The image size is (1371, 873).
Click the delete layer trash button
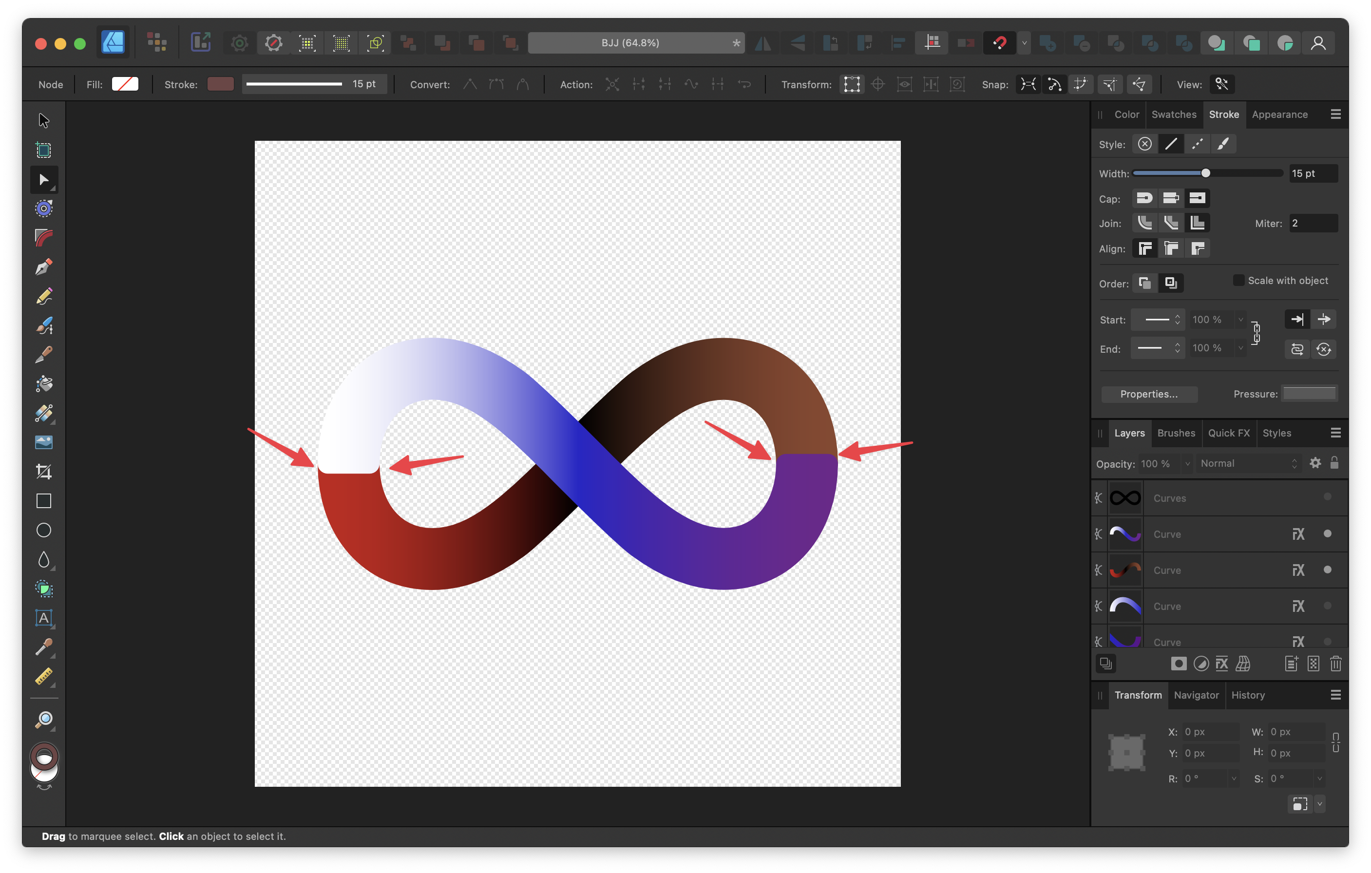(1336, 664)
